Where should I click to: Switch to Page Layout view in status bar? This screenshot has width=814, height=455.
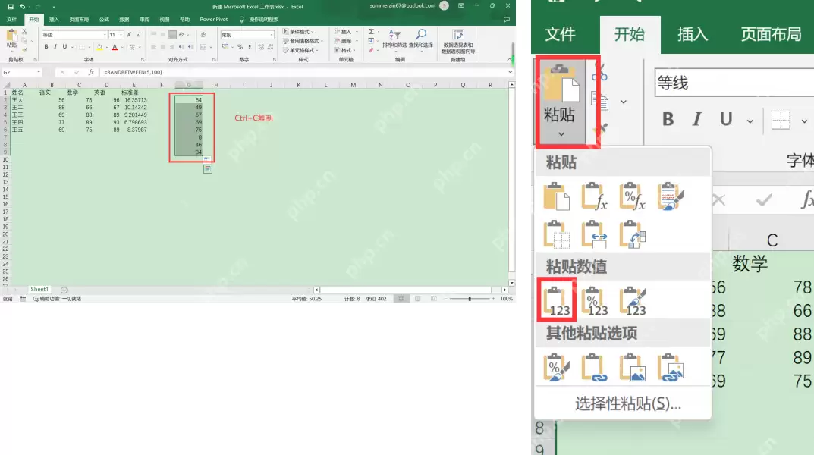coord(417,299)
